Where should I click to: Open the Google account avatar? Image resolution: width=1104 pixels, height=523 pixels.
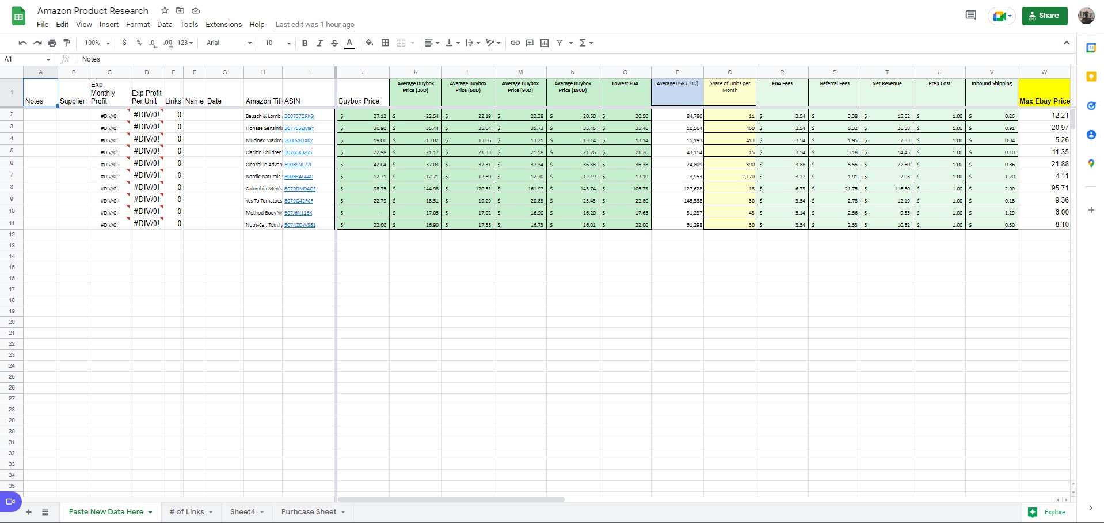tap(1086, 16)
